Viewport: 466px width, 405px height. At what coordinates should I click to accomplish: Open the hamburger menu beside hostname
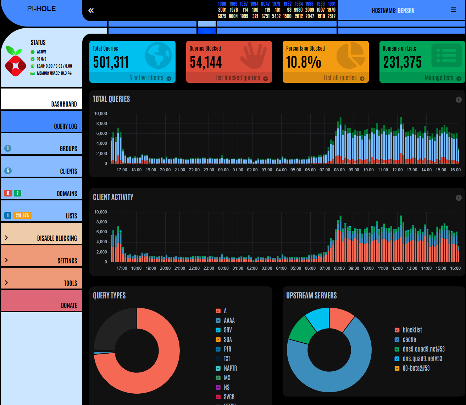pos(453,10)
